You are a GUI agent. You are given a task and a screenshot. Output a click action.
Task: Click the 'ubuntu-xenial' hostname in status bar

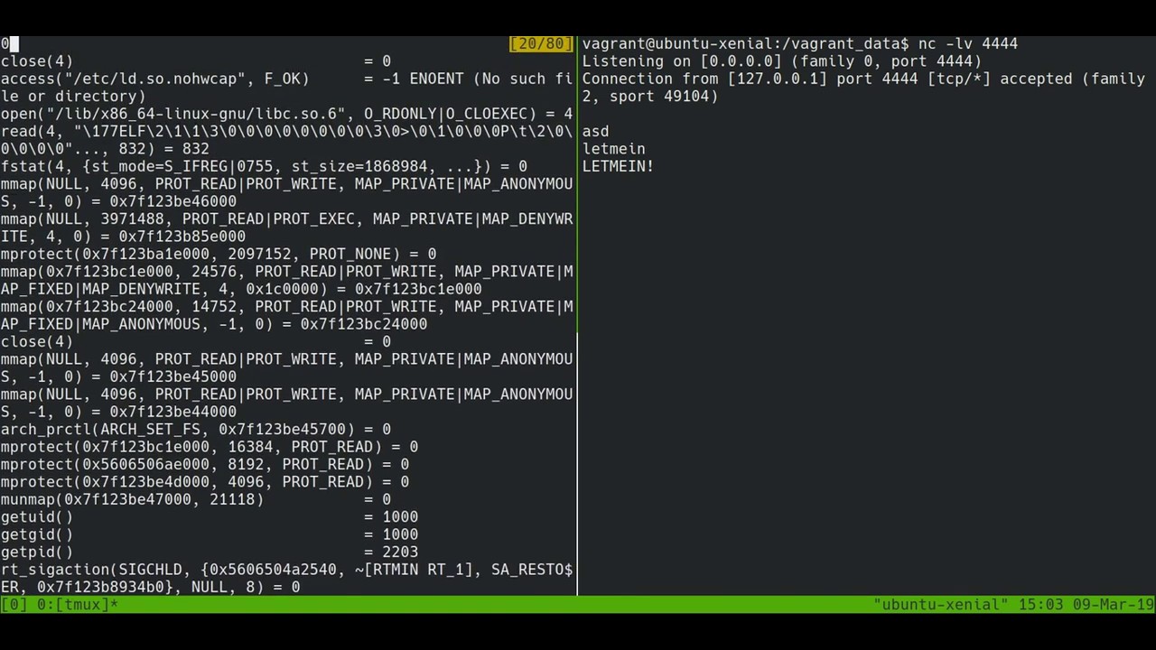[x=939, y=605]
